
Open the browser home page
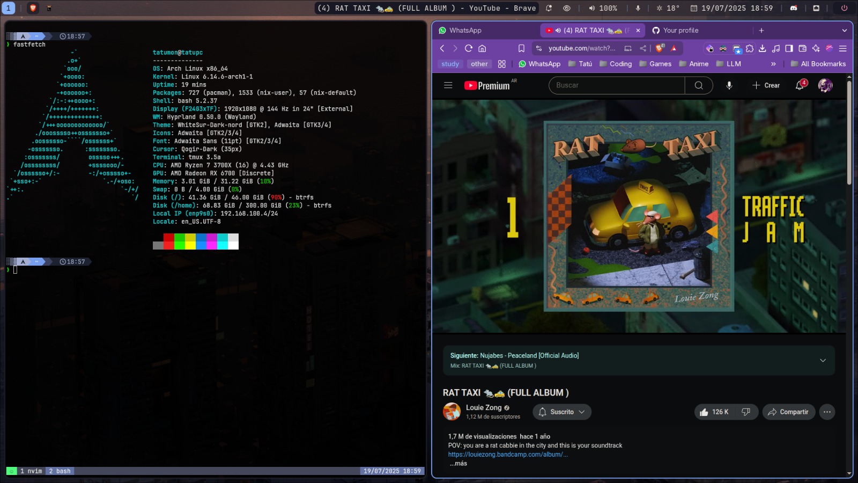coord(482,48)
